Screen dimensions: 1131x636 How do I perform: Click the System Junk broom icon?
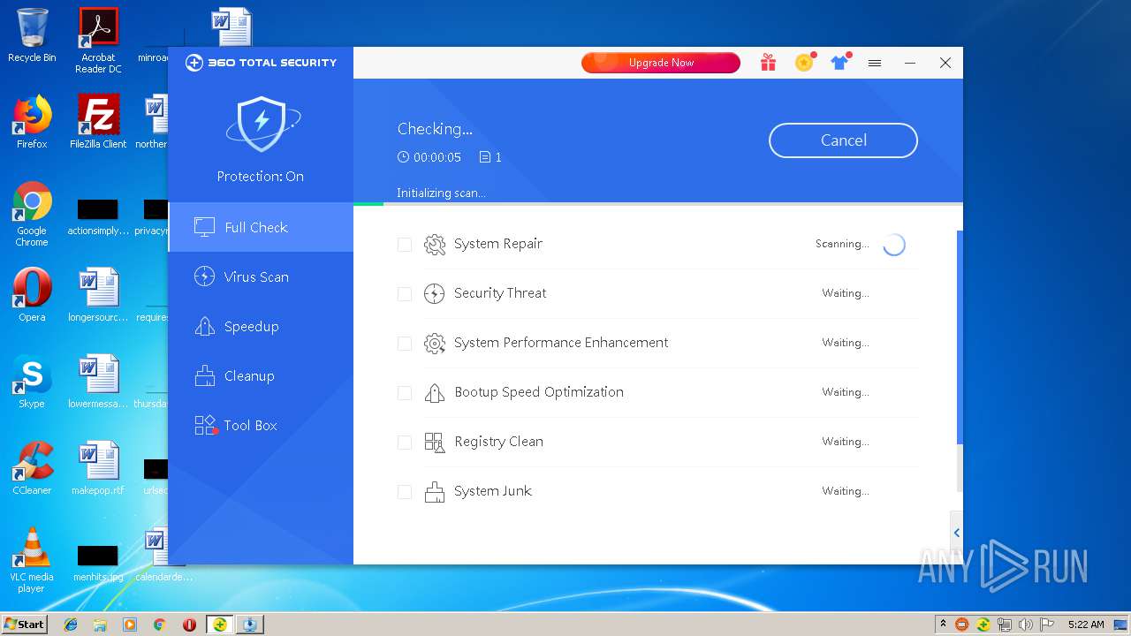(x=434, y=492)
